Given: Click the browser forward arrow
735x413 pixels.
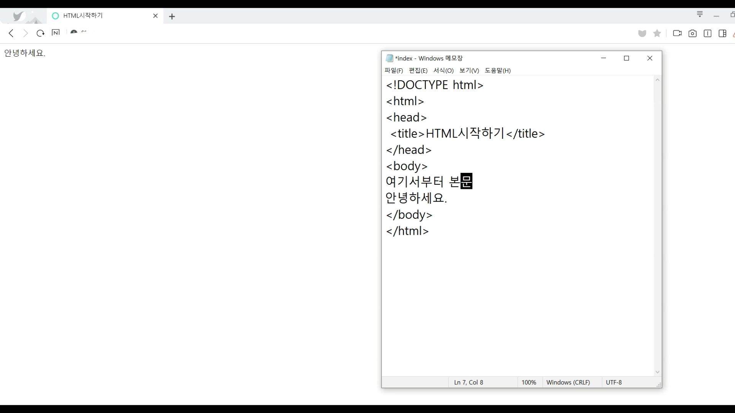Looking at the screenshot, I should click(x=26, y=33).
